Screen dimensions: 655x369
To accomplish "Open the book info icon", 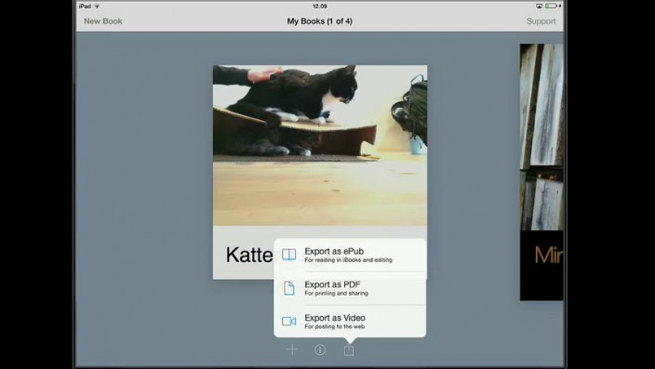I will (320, 349).
